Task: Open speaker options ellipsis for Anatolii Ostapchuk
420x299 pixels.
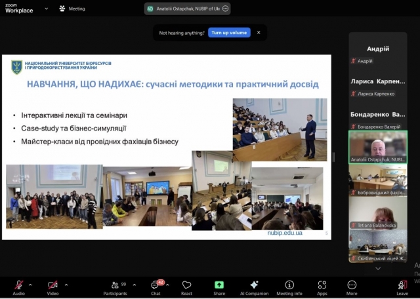Action: coord(226,9)
